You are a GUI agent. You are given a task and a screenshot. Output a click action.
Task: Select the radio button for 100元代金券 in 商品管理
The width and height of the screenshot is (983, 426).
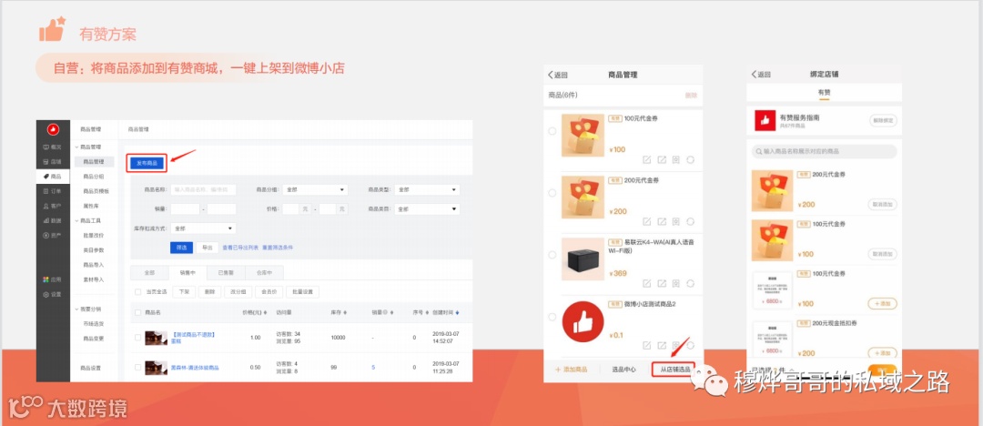[x=552, y=131]
